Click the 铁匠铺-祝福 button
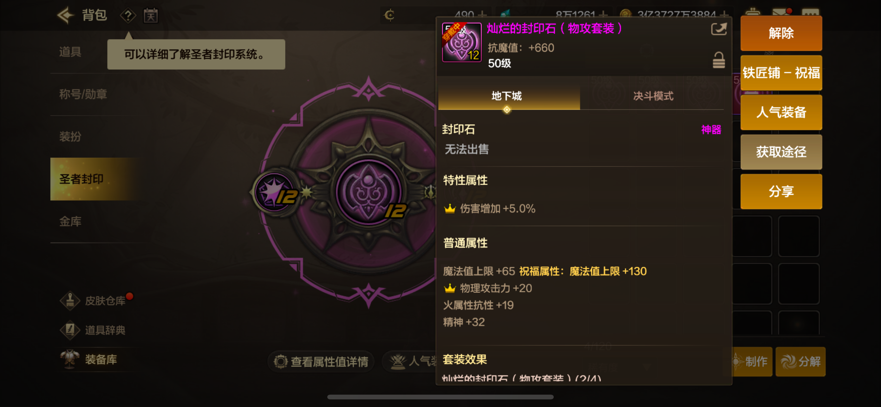Image resolution: width=881 pixels, height=407 pixels. tap(781, 73)
